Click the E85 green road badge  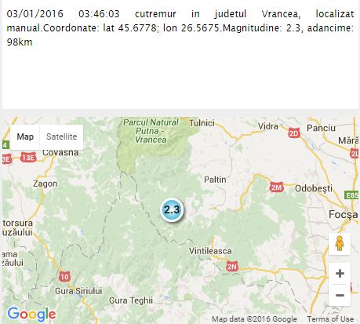tap(351, 195)
